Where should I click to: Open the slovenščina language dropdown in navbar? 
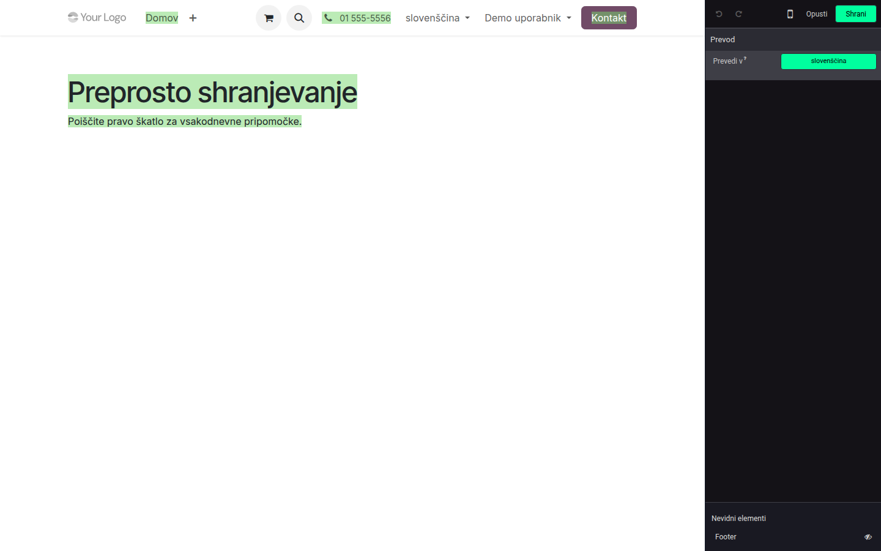coord(437,18)
